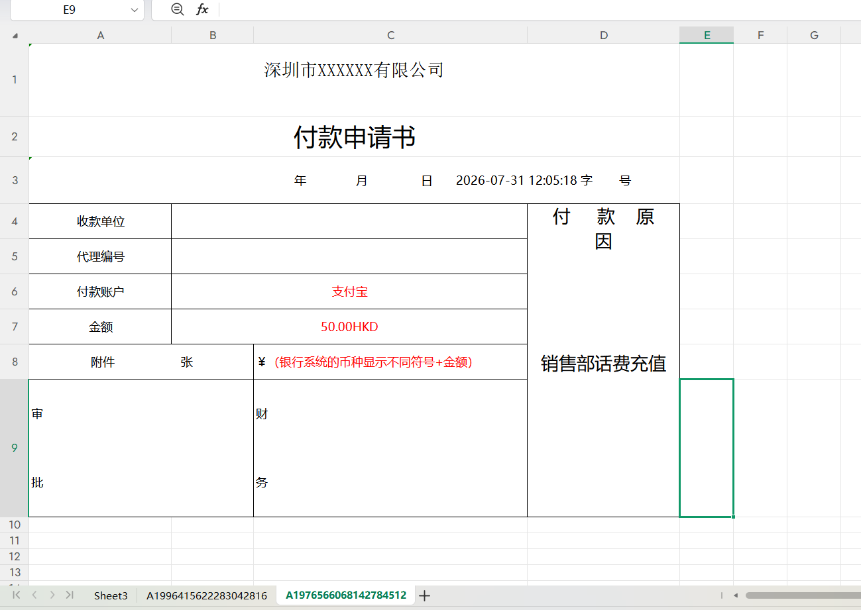Click the Name Box showing E9

coord(69,10)
